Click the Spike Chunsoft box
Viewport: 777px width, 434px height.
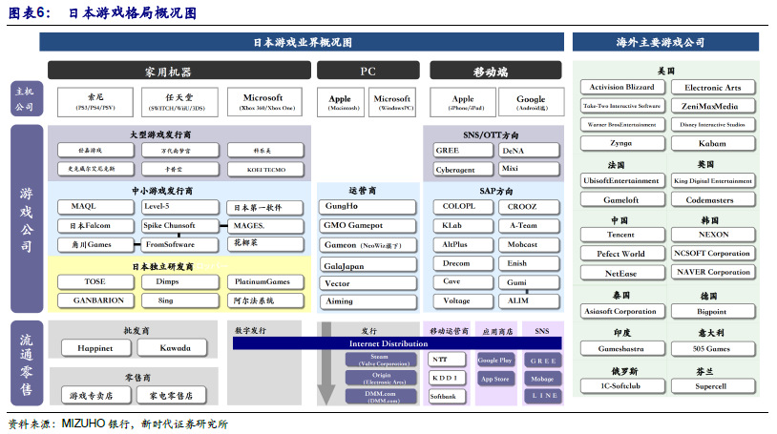pos(180,226)
